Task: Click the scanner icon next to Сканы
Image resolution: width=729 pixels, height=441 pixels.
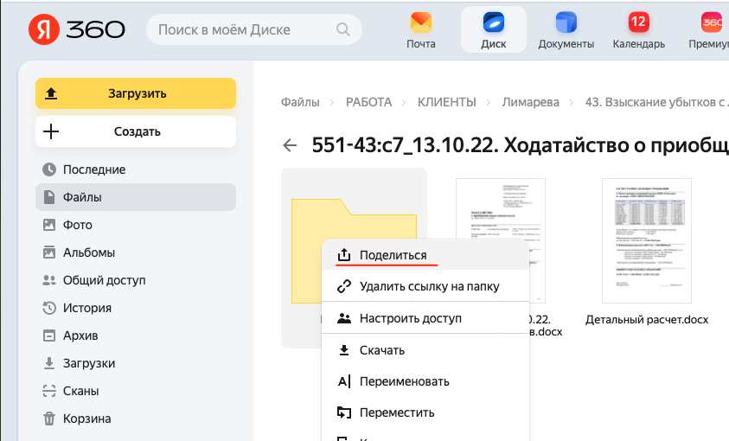Action: click(x=49, y=391)
